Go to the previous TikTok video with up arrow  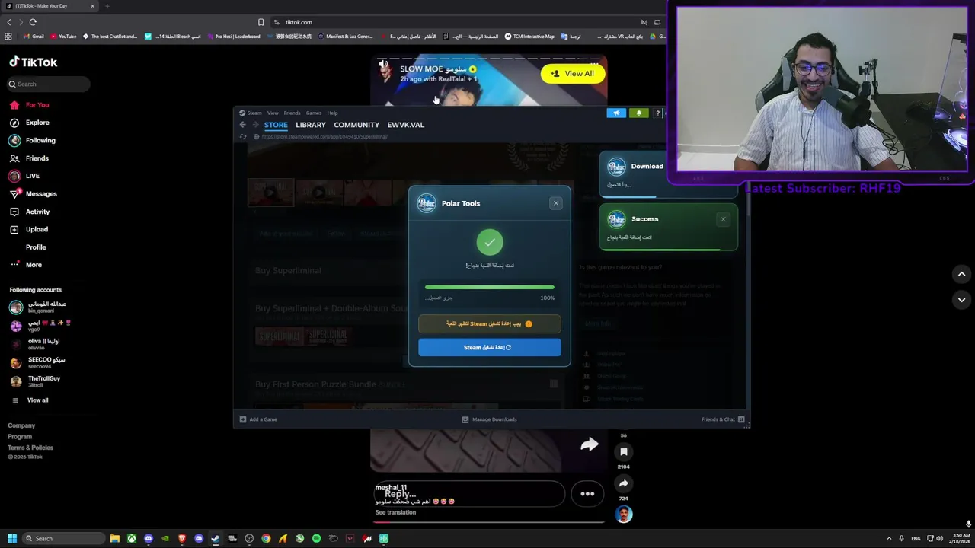pyautogui.click(x=961, y=274)
